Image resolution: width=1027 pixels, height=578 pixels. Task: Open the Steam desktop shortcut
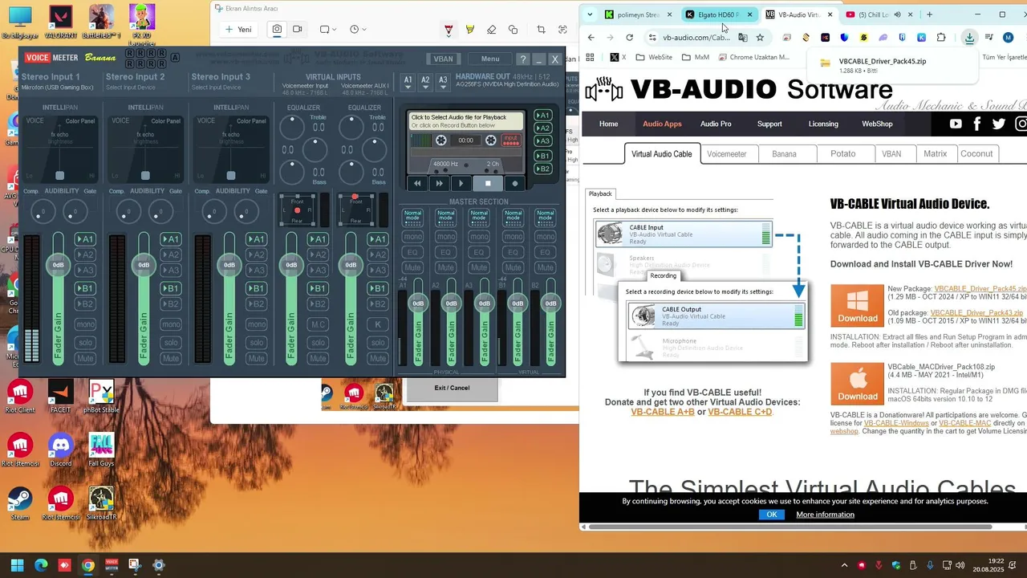click(x=20, y=503)
